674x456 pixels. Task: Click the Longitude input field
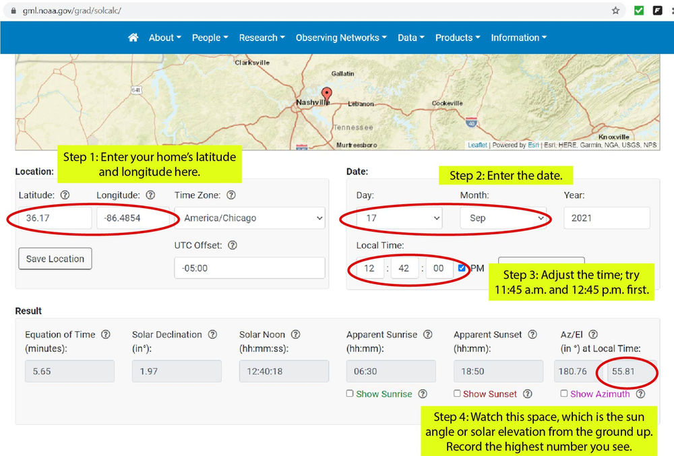coord(133,218)
